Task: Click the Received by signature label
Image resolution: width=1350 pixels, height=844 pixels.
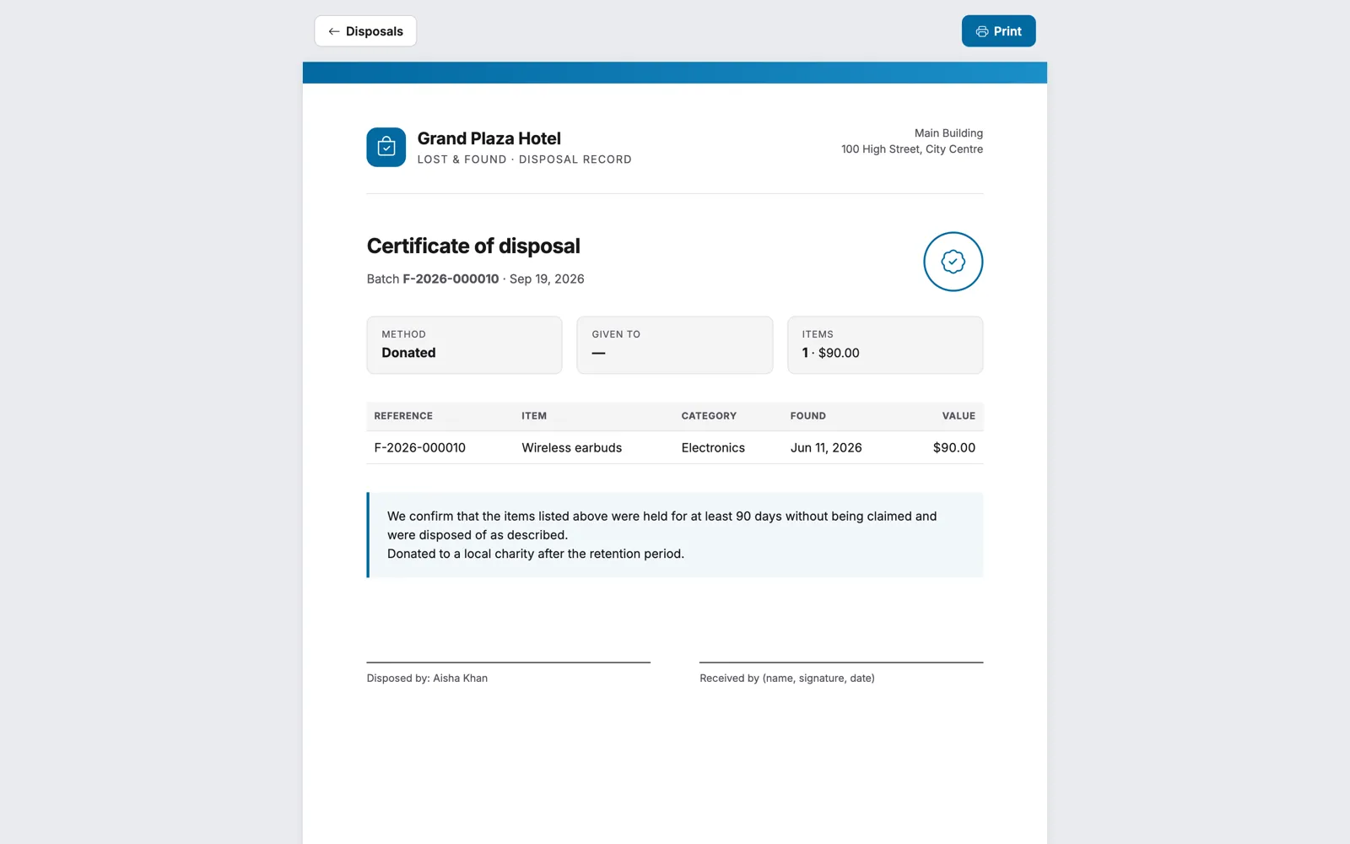Action: (787, 678)
